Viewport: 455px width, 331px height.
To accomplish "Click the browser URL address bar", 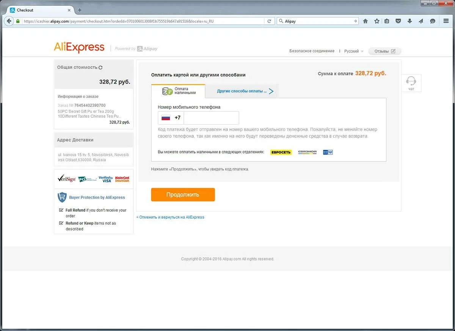I will pyautogui.click(x=143, y=21).
